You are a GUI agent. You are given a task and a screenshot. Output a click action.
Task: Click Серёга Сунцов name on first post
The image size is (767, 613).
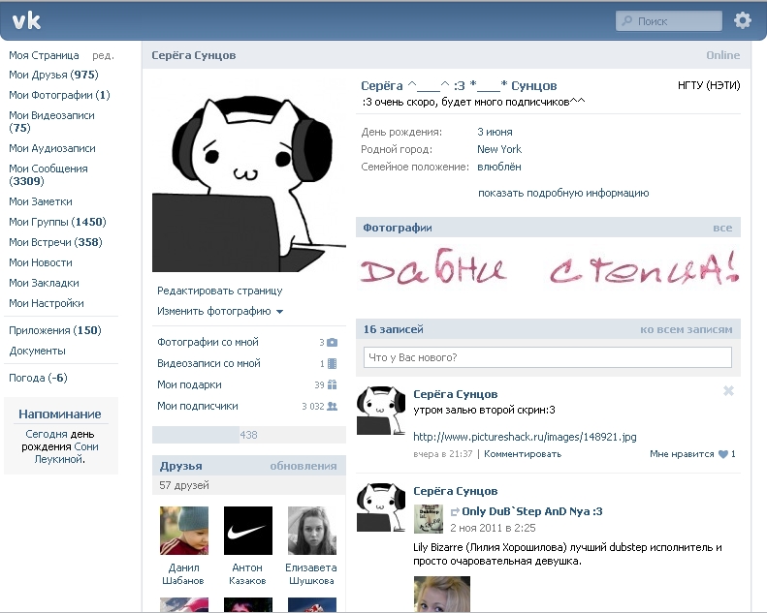click(456, 394)
